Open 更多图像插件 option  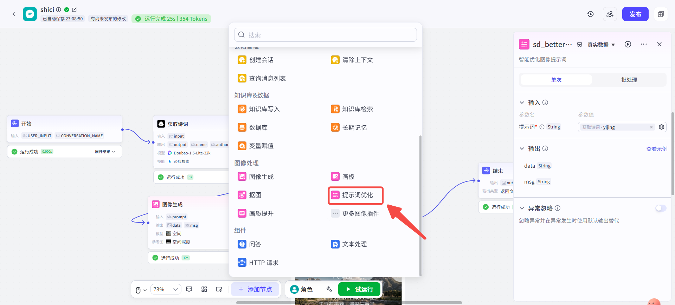[355, 213]
